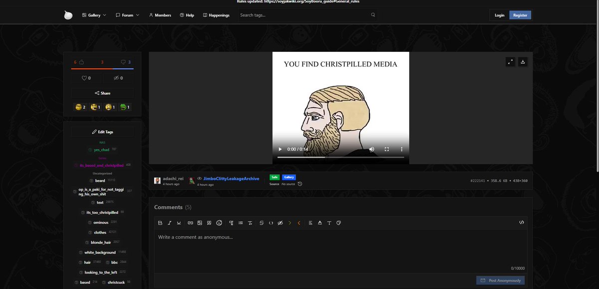The image size is (599, 289).
Task: Open the Forum dropdown menu
Action: tap(127, 15)
